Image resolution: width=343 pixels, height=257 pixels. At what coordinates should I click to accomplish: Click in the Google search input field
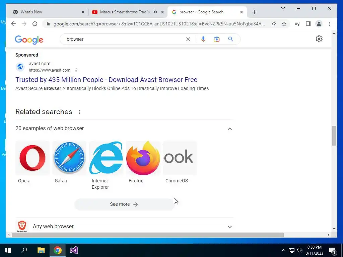[125, 39]
